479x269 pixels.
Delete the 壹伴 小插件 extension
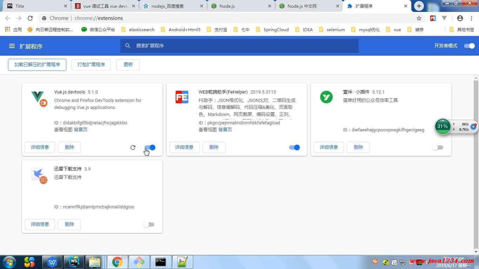[358, 147]
